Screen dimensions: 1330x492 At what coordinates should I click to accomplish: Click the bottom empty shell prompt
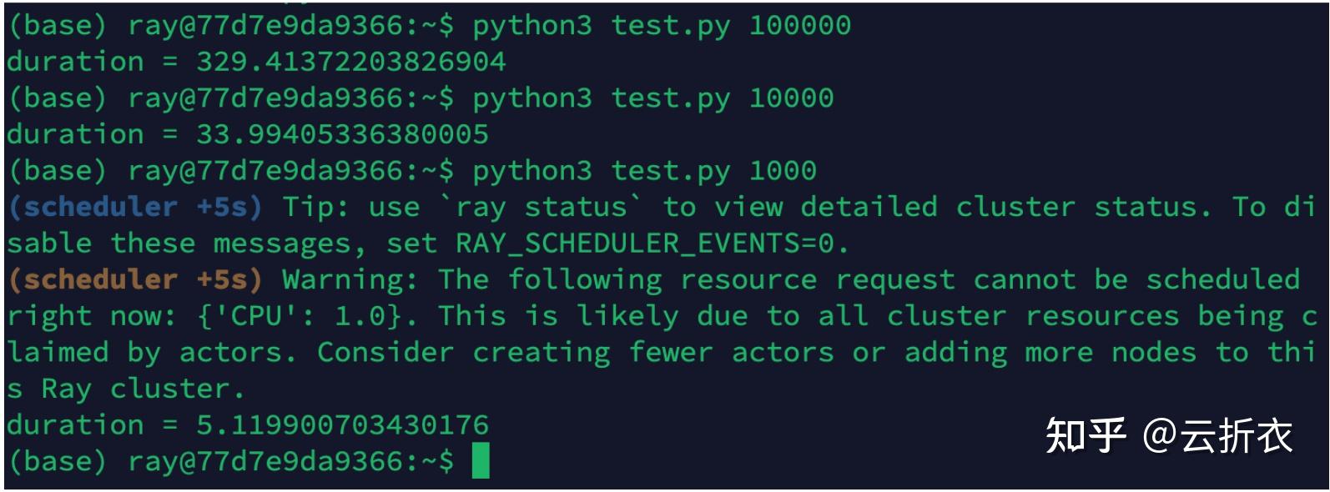click(x=230, y=461)
